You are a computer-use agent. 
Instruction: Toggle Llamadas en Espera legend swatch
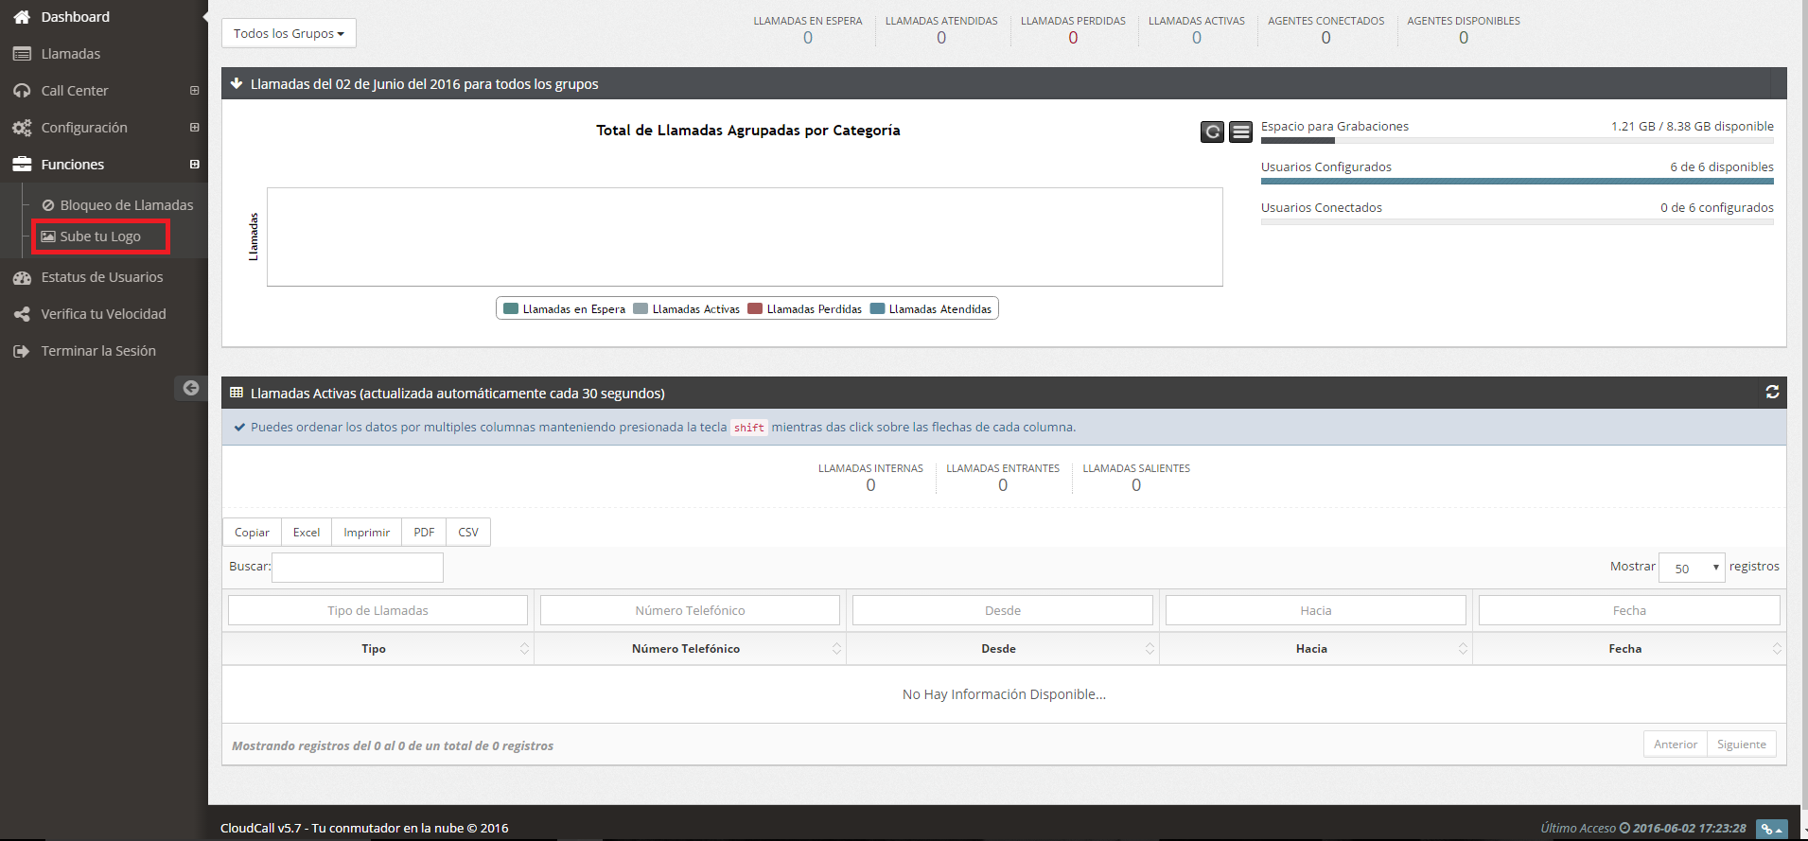(x=511, y=308)
